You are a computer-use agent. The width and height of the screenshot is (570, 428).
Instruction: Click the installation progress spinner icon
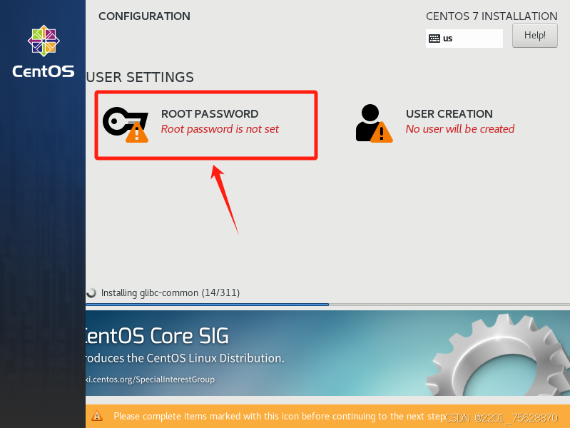(x=91, y=292)
